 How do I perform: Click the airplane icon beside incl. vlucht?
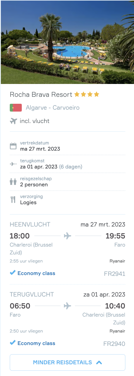tap(13, 121)
